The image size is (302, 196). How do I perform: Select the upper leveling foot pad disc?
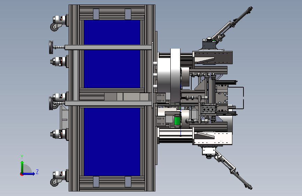coord(51,47)
